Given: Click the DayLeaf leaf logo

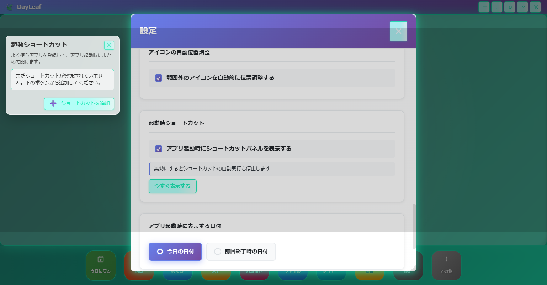Looking at the screenshot, I should coord(10,7).
